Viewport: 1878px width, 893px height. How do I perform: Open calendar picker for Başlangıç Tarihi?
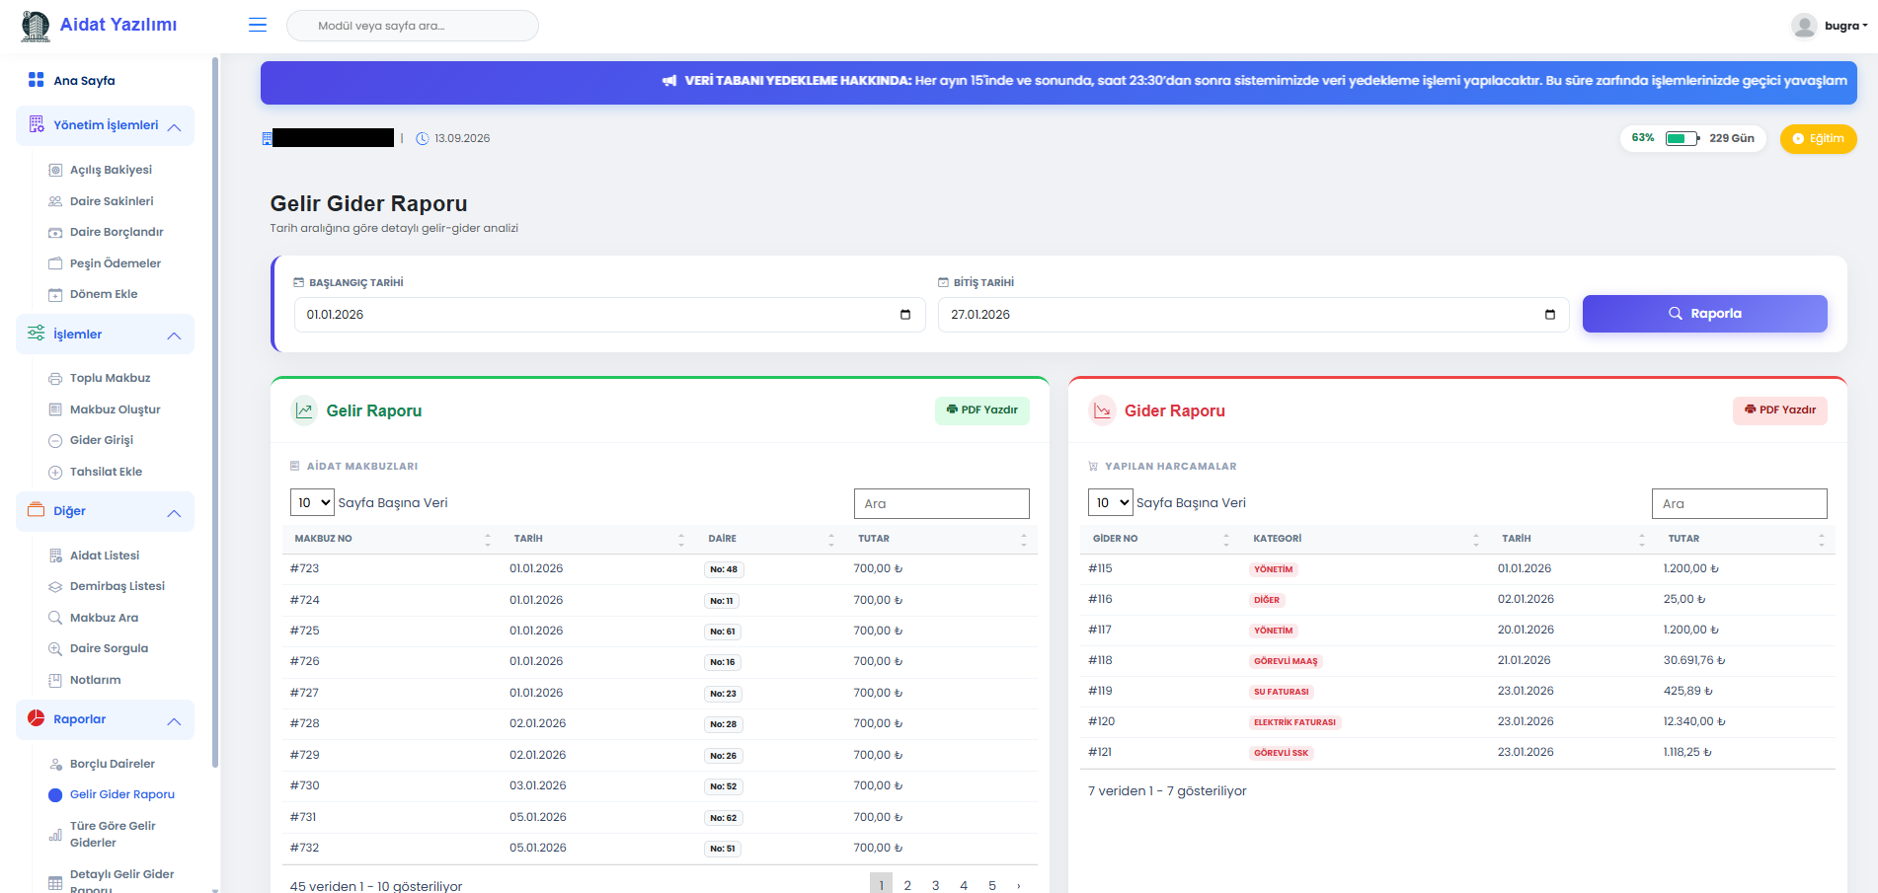pyautogui.click(x=904, y=315)
